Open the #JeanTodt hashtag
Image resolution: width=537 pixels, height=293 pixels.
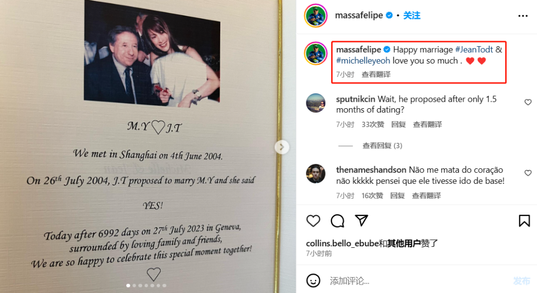pos(474,50)
